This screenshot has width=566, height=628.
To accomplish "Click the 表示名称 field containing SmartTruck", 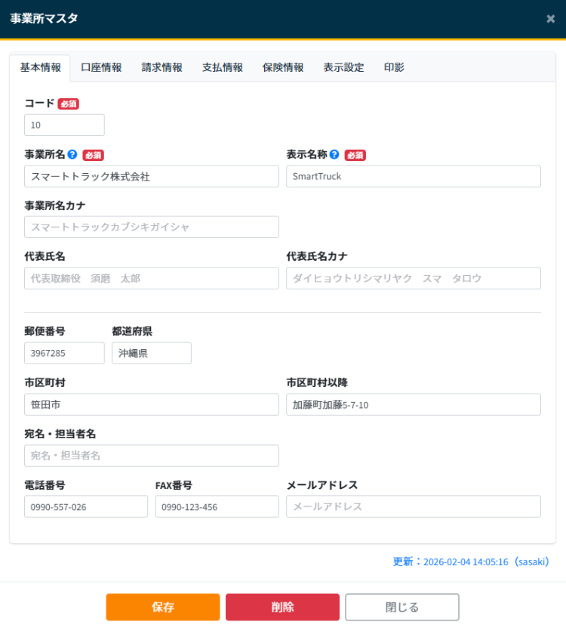I will (x=413, y=176).
